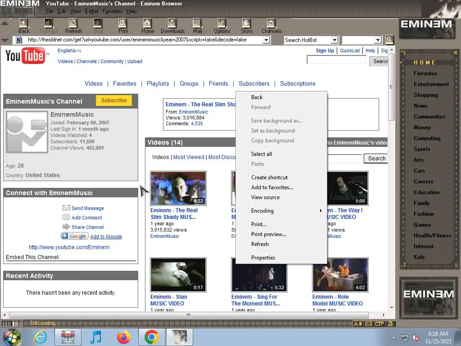This screenshot has height=346, width=461.
Task: Choose View source in context menu
Action: coord(282,197)
